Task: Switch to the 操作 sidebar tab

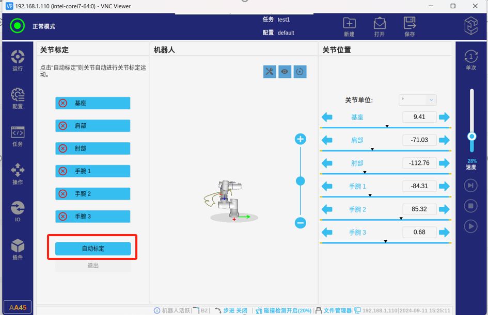Action: 18,174
